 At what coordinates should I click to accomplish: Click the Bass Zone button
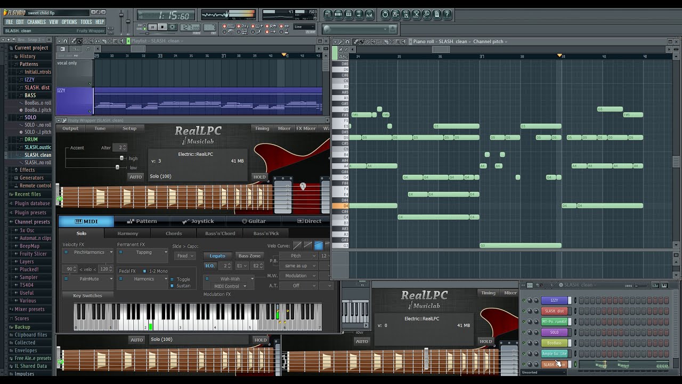click(249, 256)
